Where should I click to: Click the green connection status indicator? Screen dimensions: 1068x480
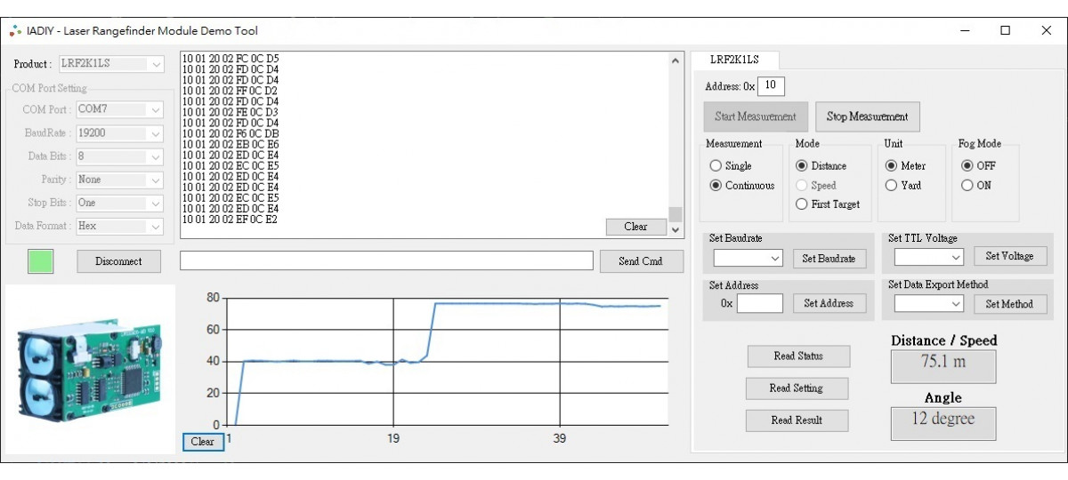(41, 261)
